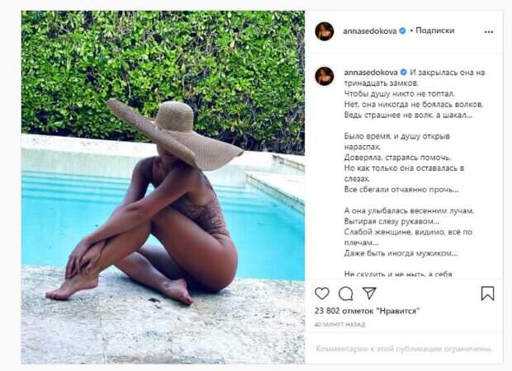Toggle the Подписки following button
Screen dimensions: 512x371
(x=434, y=31)
